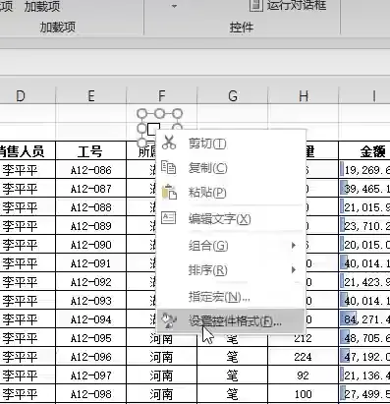Click the 工号 header cell
Screen dimensions: 390x404
pyautogui.click(x=91, y=151)
